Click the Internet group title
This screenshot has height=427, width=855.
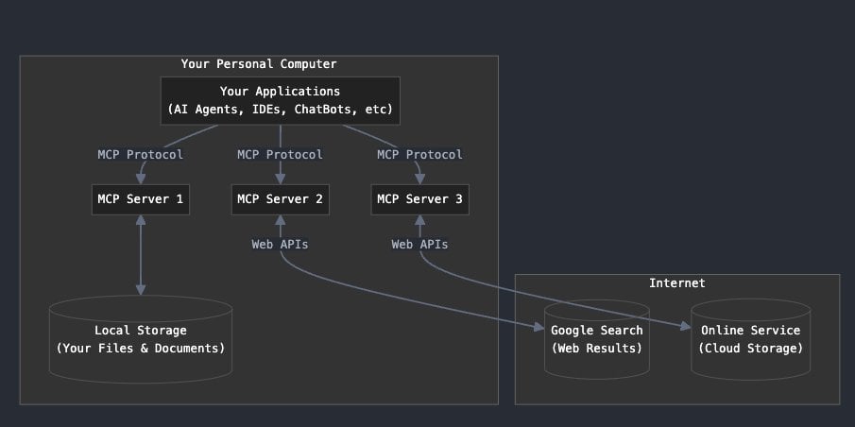[x=677, y=283]
